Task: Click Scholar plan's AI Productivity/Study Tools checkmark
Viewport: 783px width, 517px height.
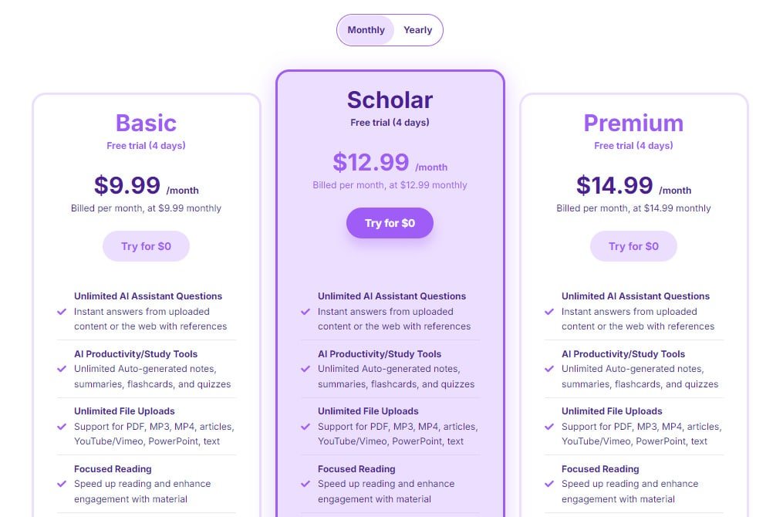Action: [x=305, y=369]
